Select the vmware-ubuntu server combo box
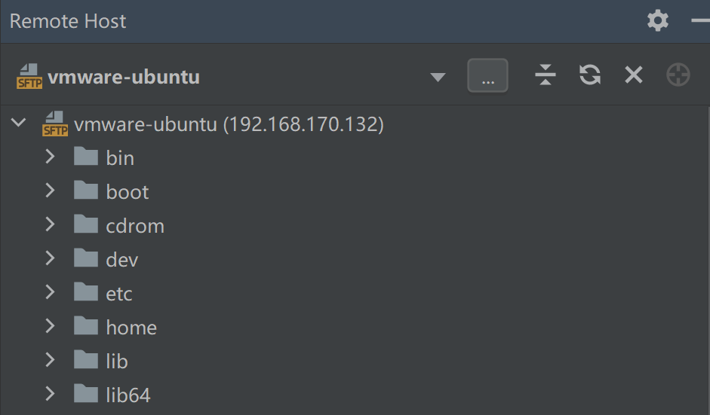This screenshot has height=415, width=710. [x=226, y=76]
